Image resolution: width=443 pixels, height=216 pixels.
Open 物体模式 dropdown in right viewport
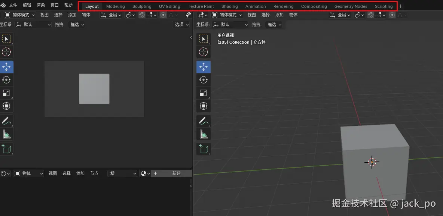[227, 15]
